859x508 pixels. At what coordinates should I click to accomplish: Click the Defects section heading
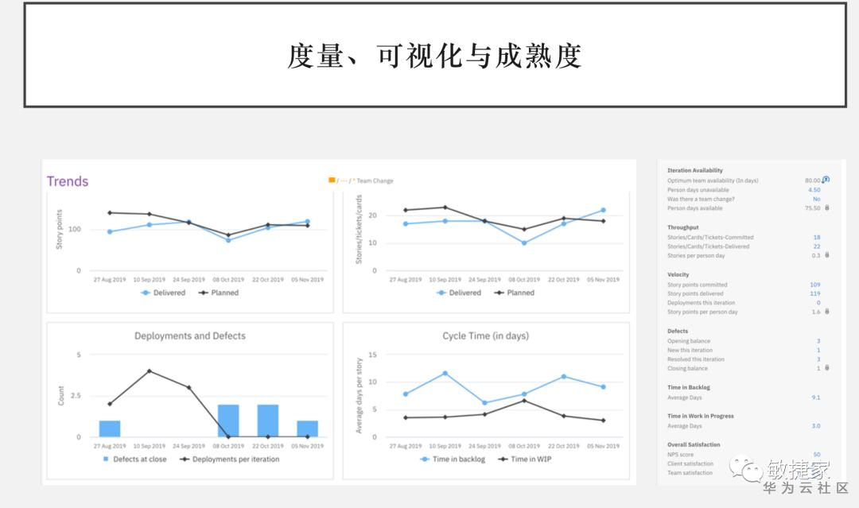[678, 332]
